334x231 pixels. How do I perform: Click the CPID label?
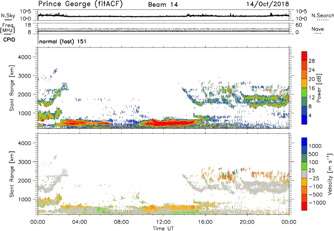(x=9, y=40)
